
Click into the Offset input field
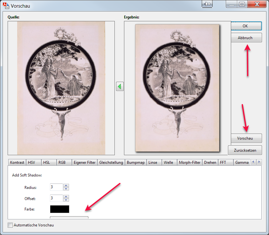pos(56,198)
